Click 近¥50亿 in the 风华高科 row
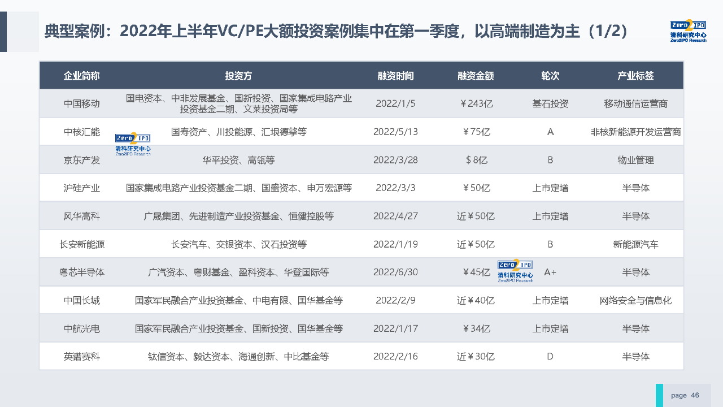723x407 pixels. tap(476, 217)
